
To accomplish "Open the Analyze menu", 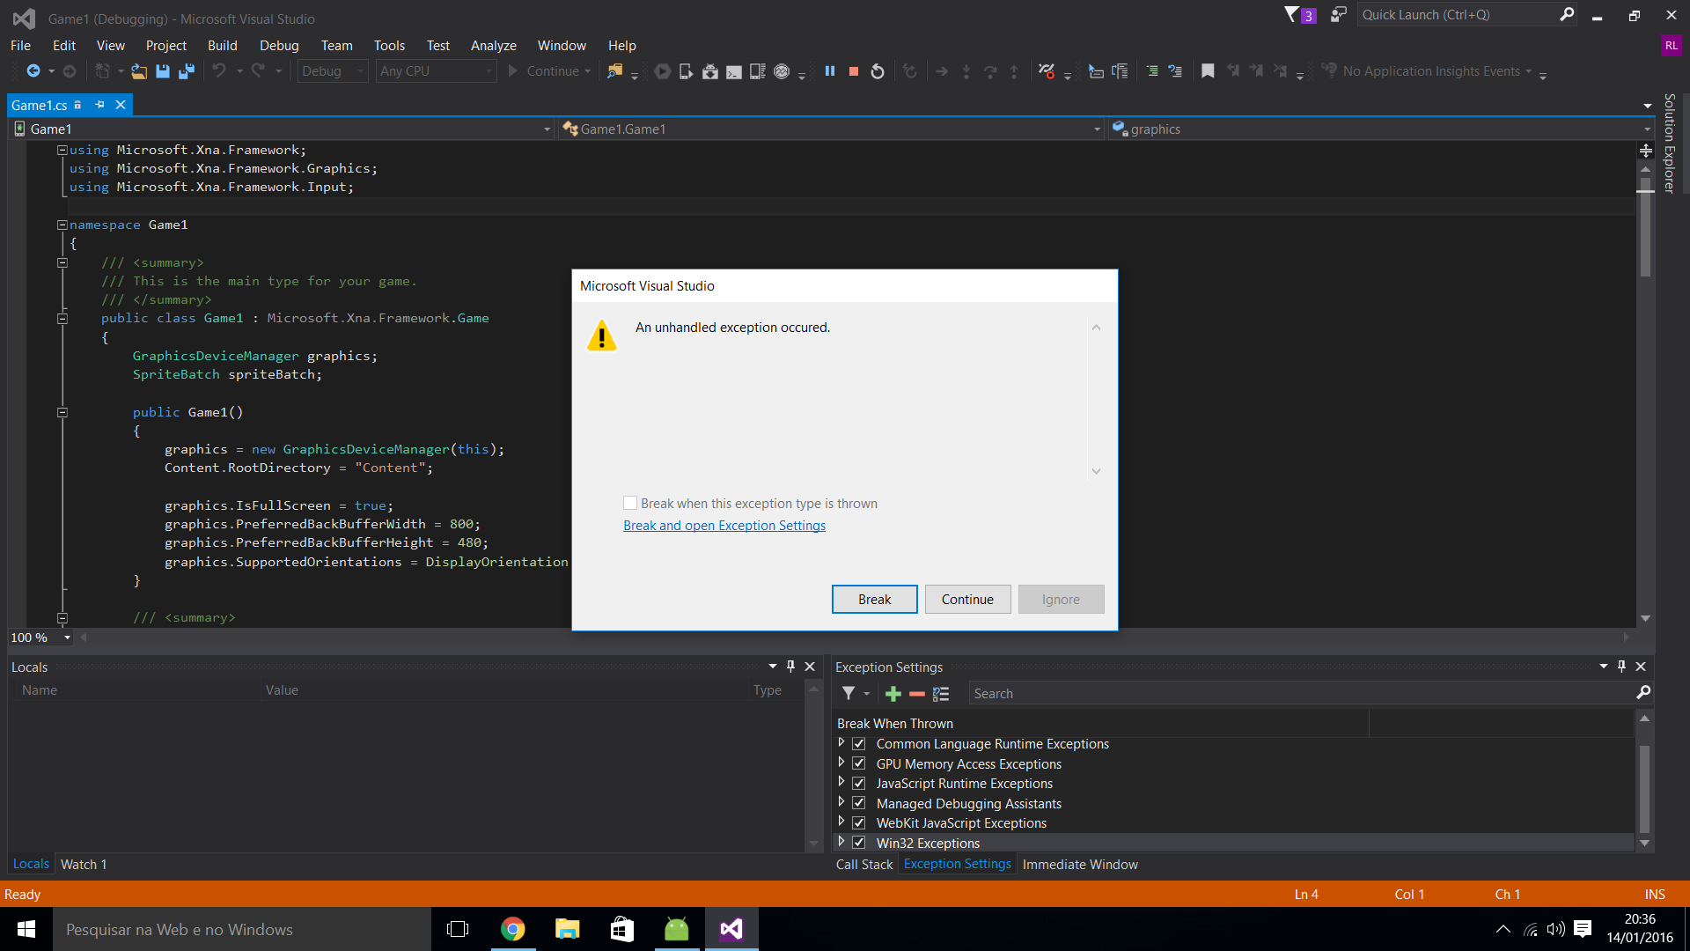I will [x=494, y=46].
